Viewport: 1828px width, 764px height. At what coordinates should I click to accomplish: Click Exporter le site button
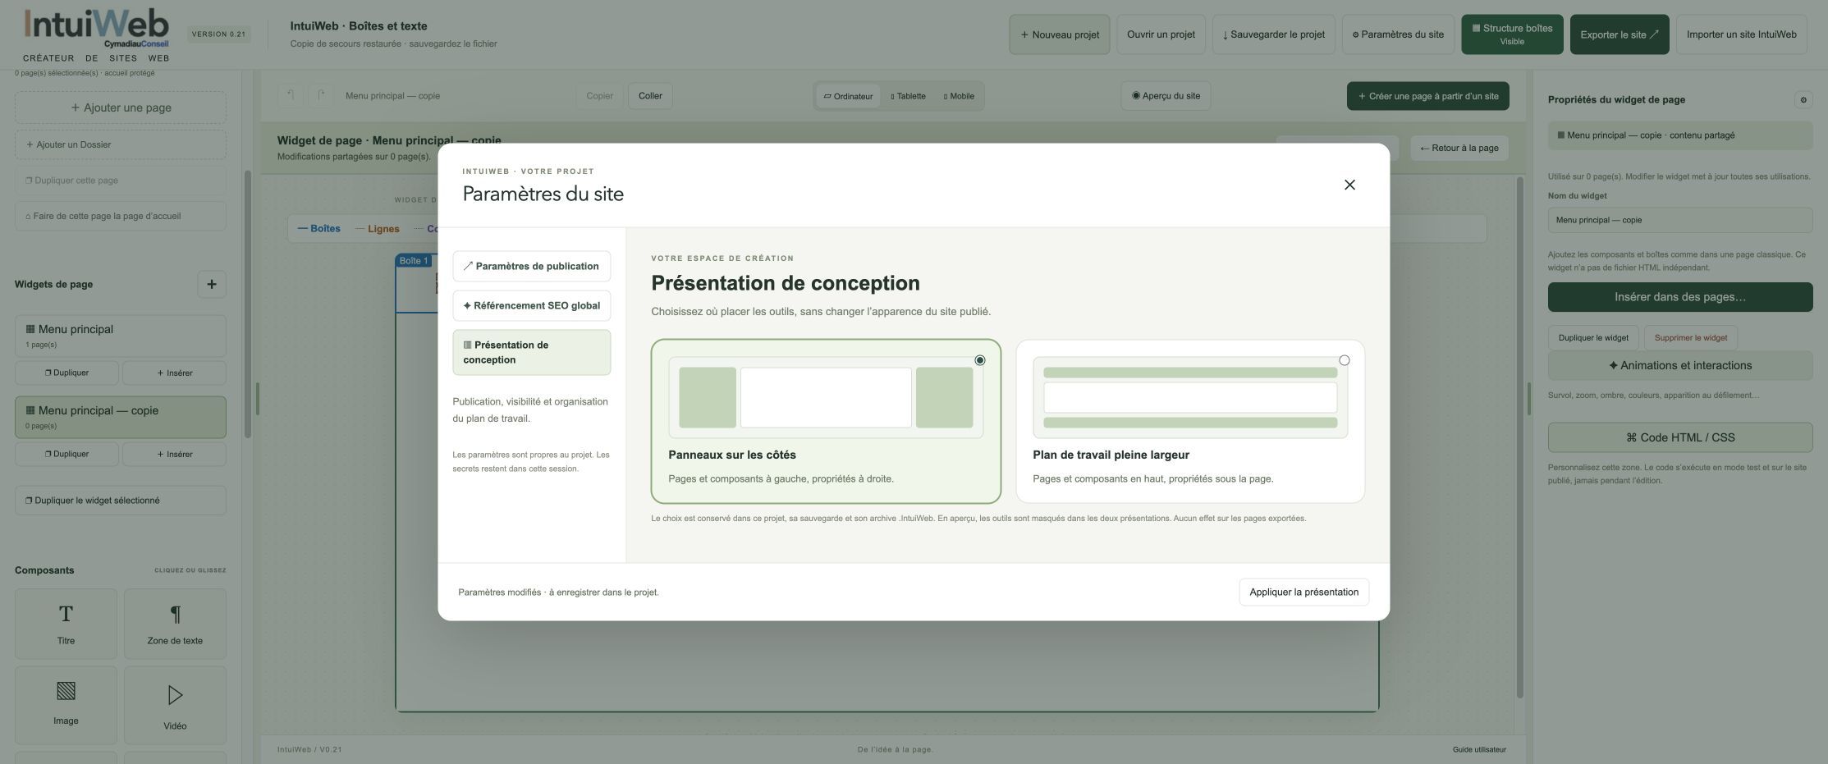1619,34
